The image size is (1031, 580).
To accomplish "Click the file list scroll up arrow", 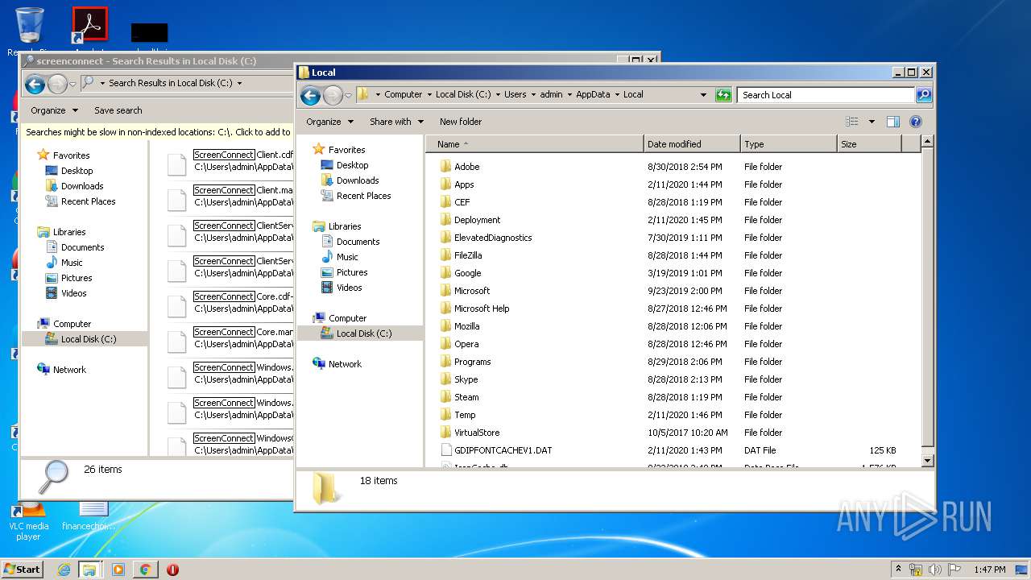I will point(927,142).
